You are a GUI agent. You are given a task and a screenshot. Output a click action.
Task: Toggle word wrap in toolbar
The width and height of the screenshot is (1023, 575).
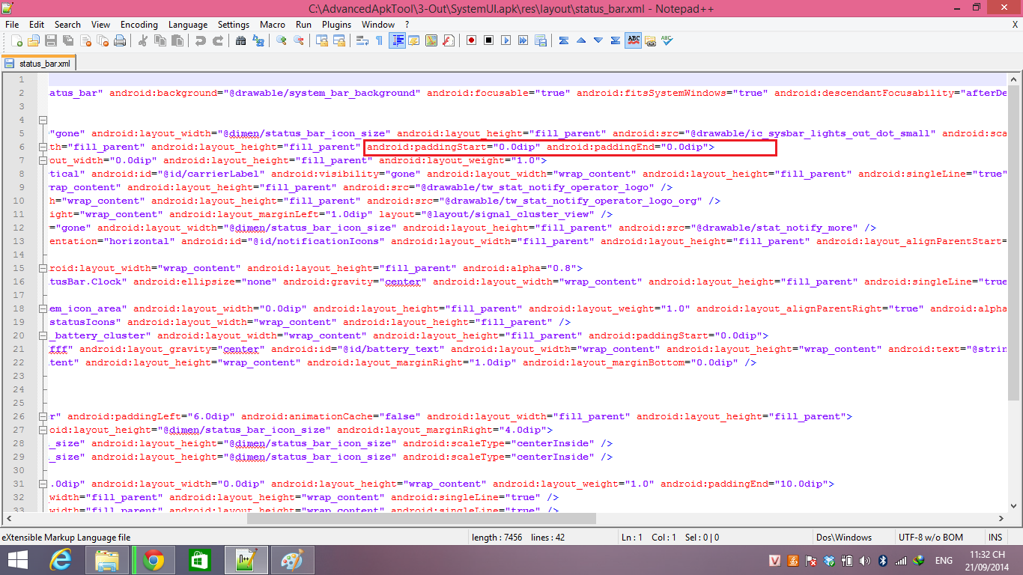(x=362, y=40)
